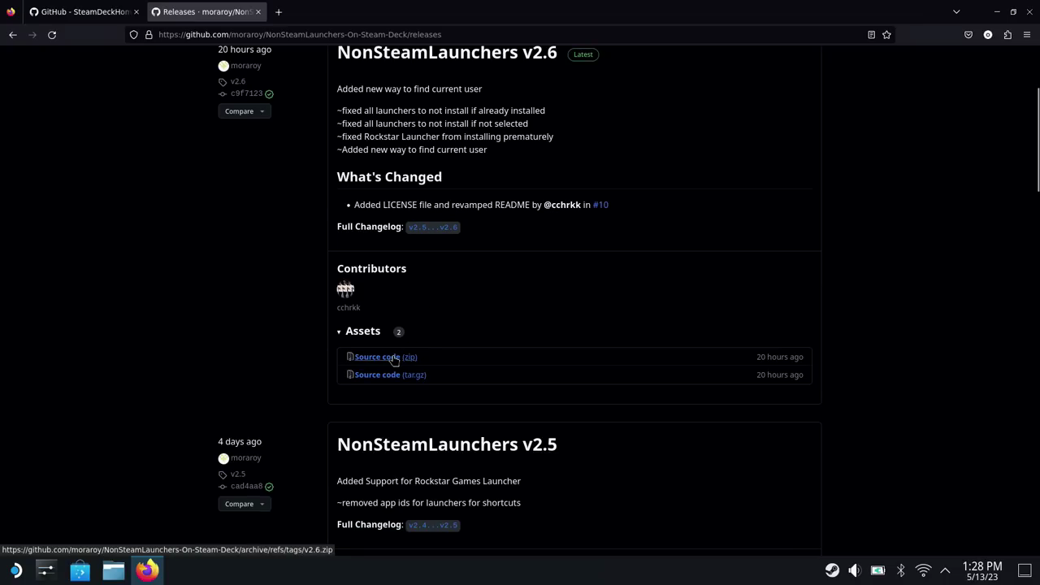The height and width of the screenshot is (585, 1040).
Task: Open moraroy author link for v2.6
Action: click(x=246, y=66)
